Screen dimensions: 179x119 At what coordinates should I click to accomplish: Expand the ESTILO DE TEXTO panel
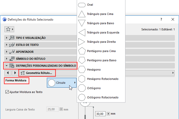[x=7, y=45]
